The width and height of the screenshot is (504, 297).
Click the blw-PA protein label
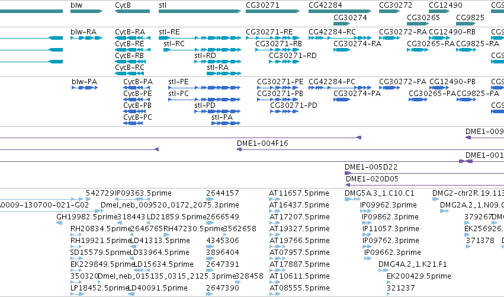pos(85,82)
